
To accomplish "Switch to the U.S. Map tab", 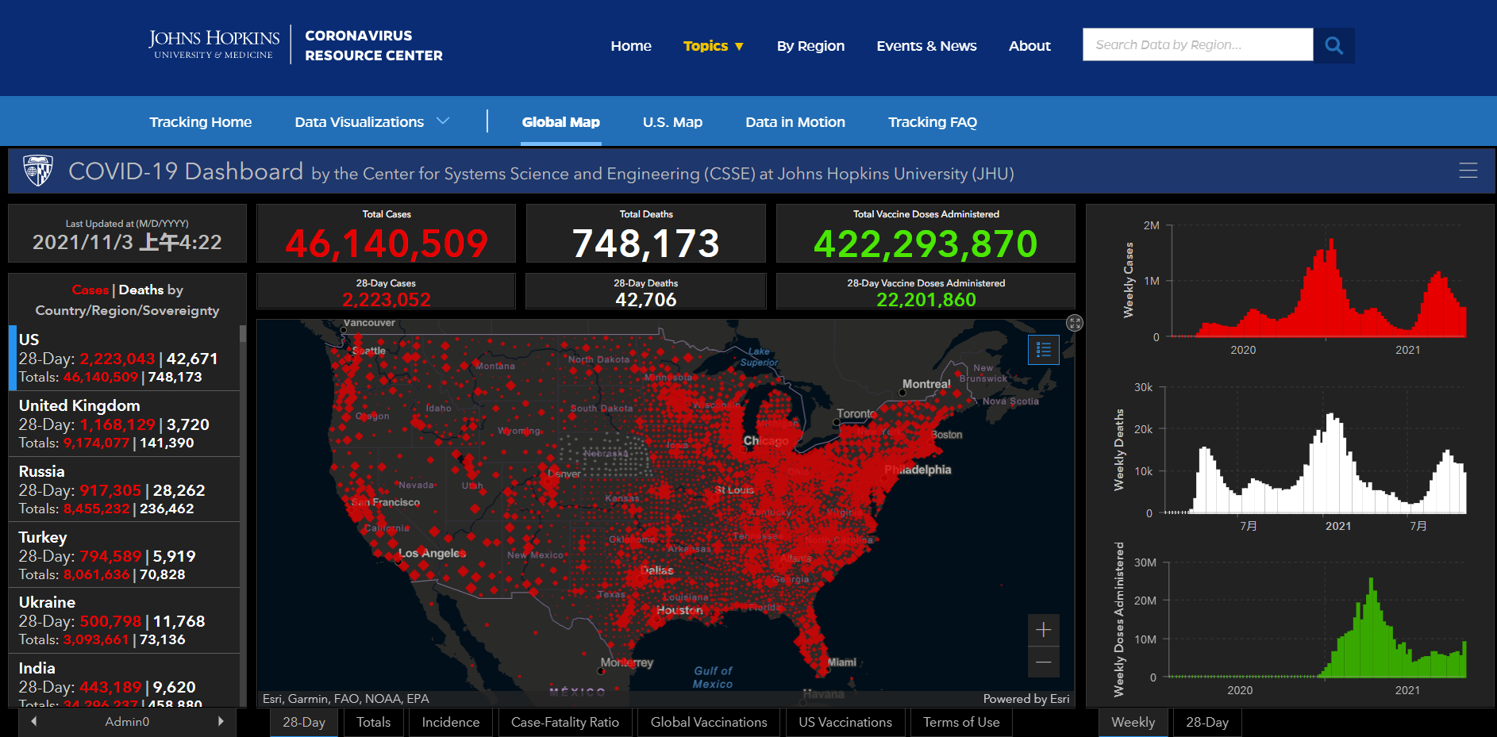I will (x=672, y=122).
